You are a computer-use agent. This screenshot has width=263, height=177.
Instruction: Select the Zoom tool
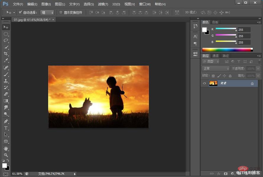[x=6, y=155]
